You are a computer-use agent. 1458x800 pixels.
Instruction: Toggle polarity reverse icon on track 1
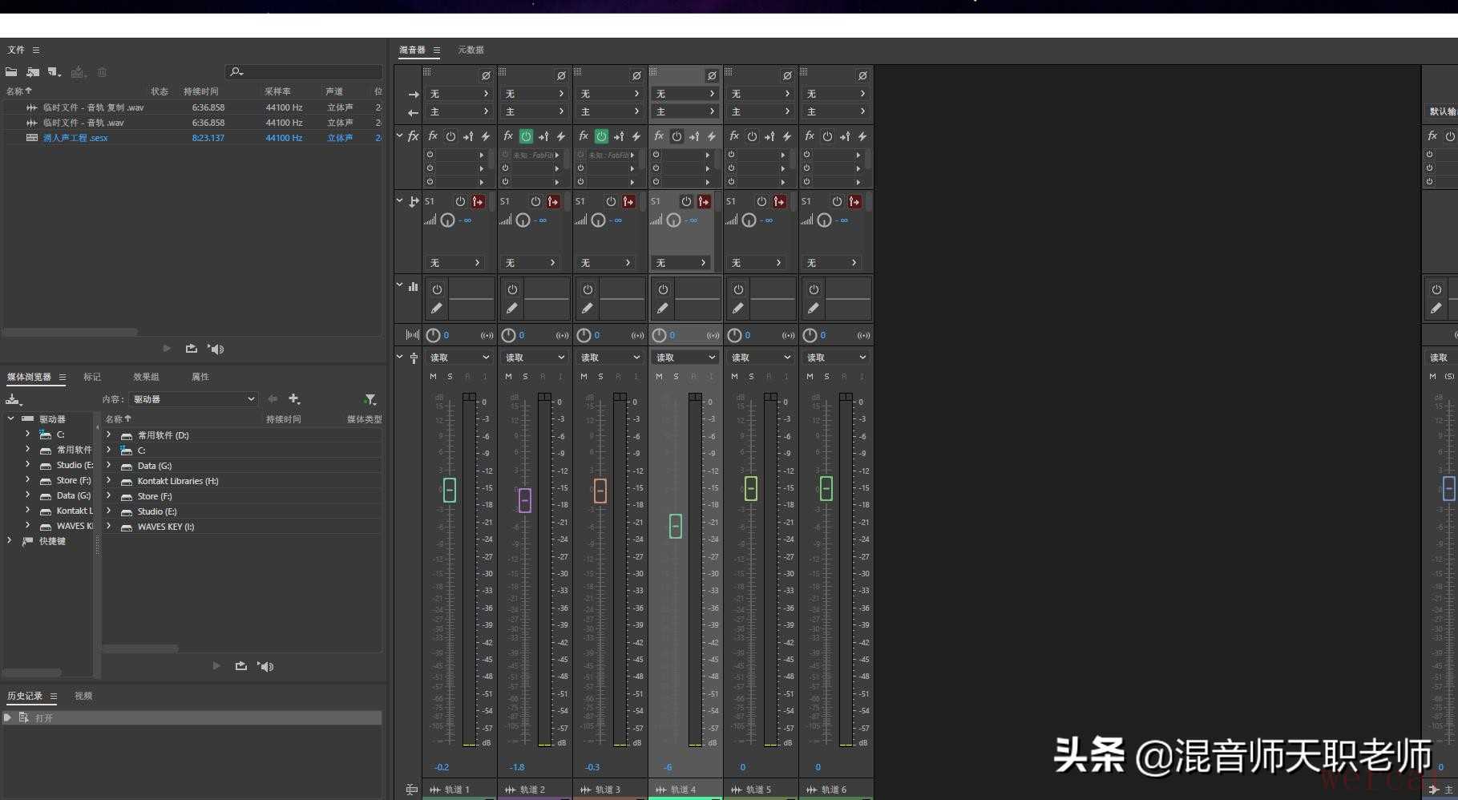[486, 75]
